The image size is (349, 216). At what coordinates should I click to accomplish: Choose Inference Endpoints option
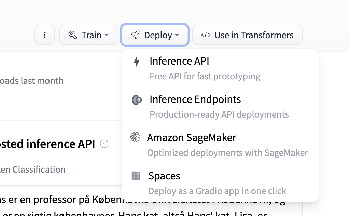pyautogui.click(x=195, y=99)
